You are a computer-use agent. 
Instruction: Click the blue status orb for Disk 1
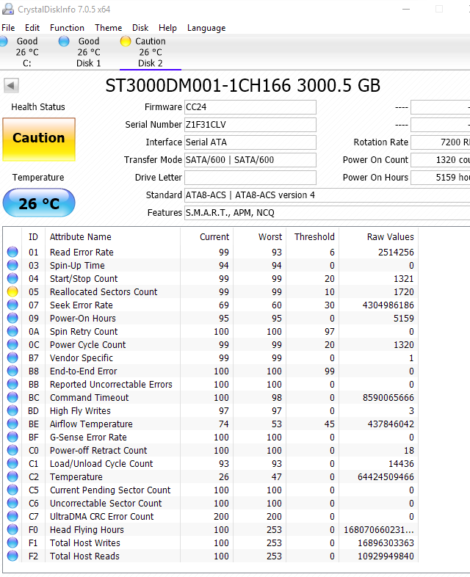pyautogui.click(x=64, y=41)
